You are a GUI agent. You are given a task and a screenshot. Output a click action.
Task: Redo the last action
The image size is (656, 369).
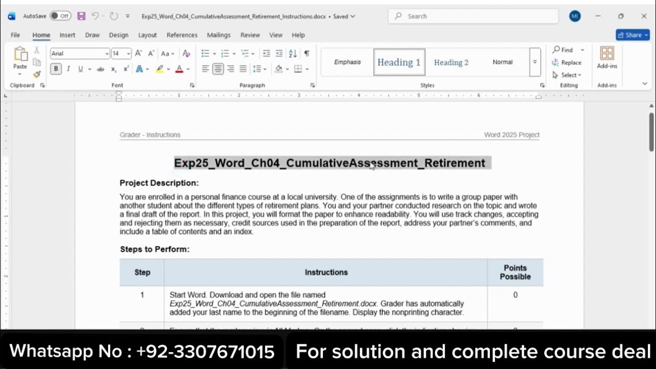(114, 16)
